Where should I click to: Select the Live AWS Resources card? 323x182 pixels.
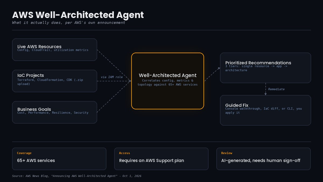55,50
